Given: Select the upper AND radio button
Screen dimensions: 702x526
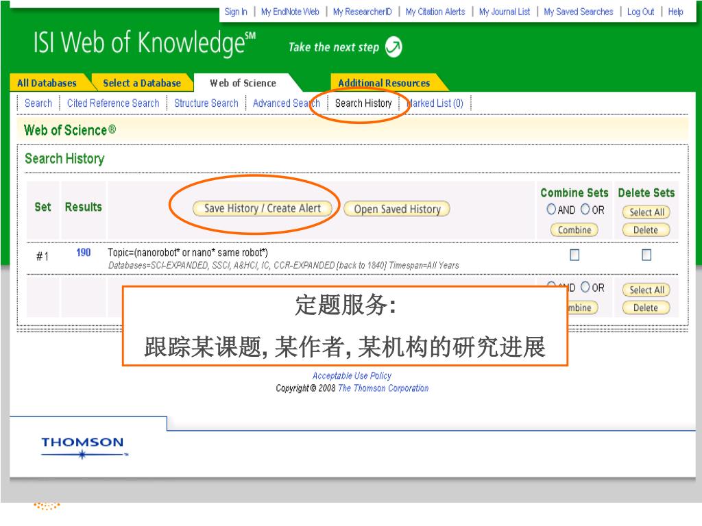Looking at the screenshot, I should (x=551, y=209).
